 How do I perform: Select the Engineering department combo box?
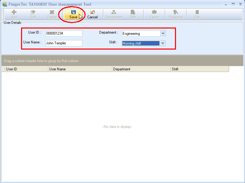(143, 33)
